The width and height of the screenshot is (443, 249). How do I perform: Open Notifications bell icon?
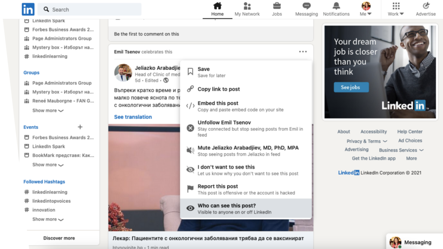coord(336,6)
